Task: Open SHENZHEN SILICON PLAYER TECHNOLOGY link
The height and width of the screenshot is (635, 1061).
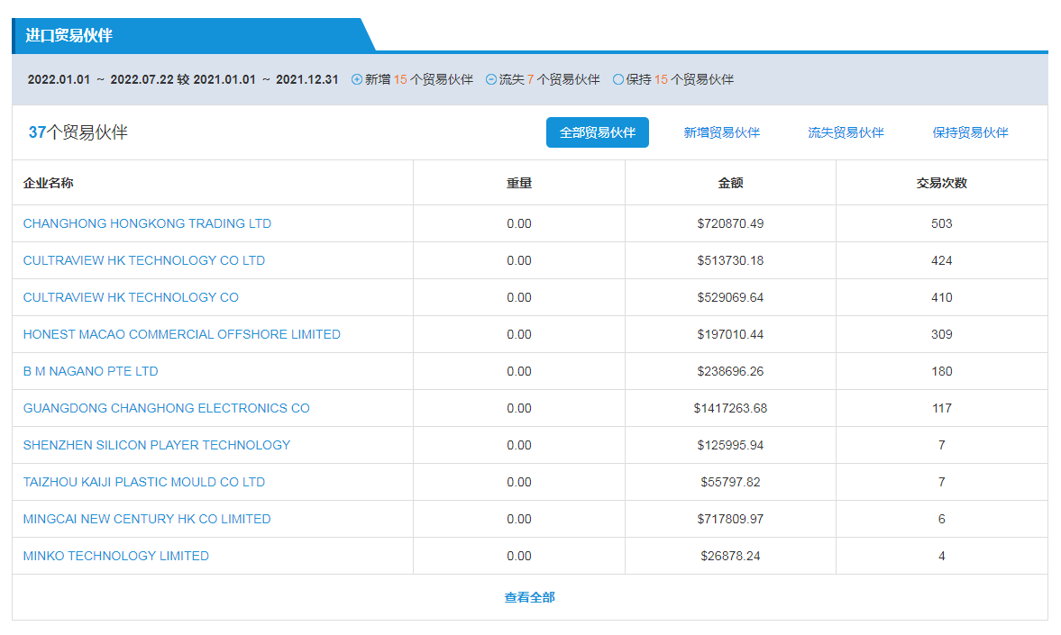Action: [x=157, y=445]
